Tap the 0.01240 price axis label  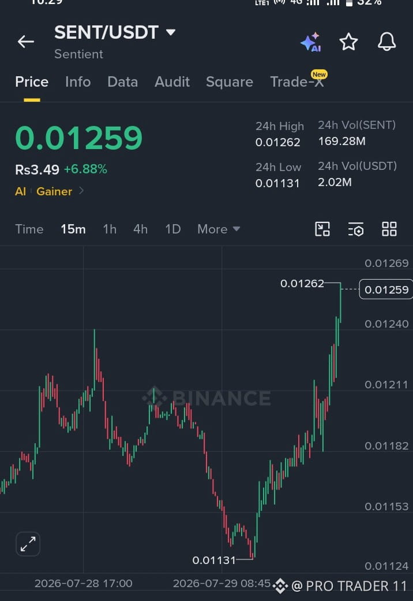click(386, 324)
